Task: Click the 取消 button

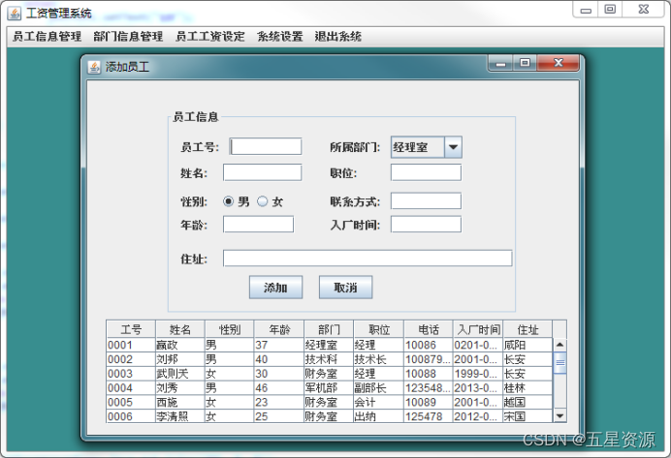Action: tap(345, 288)
